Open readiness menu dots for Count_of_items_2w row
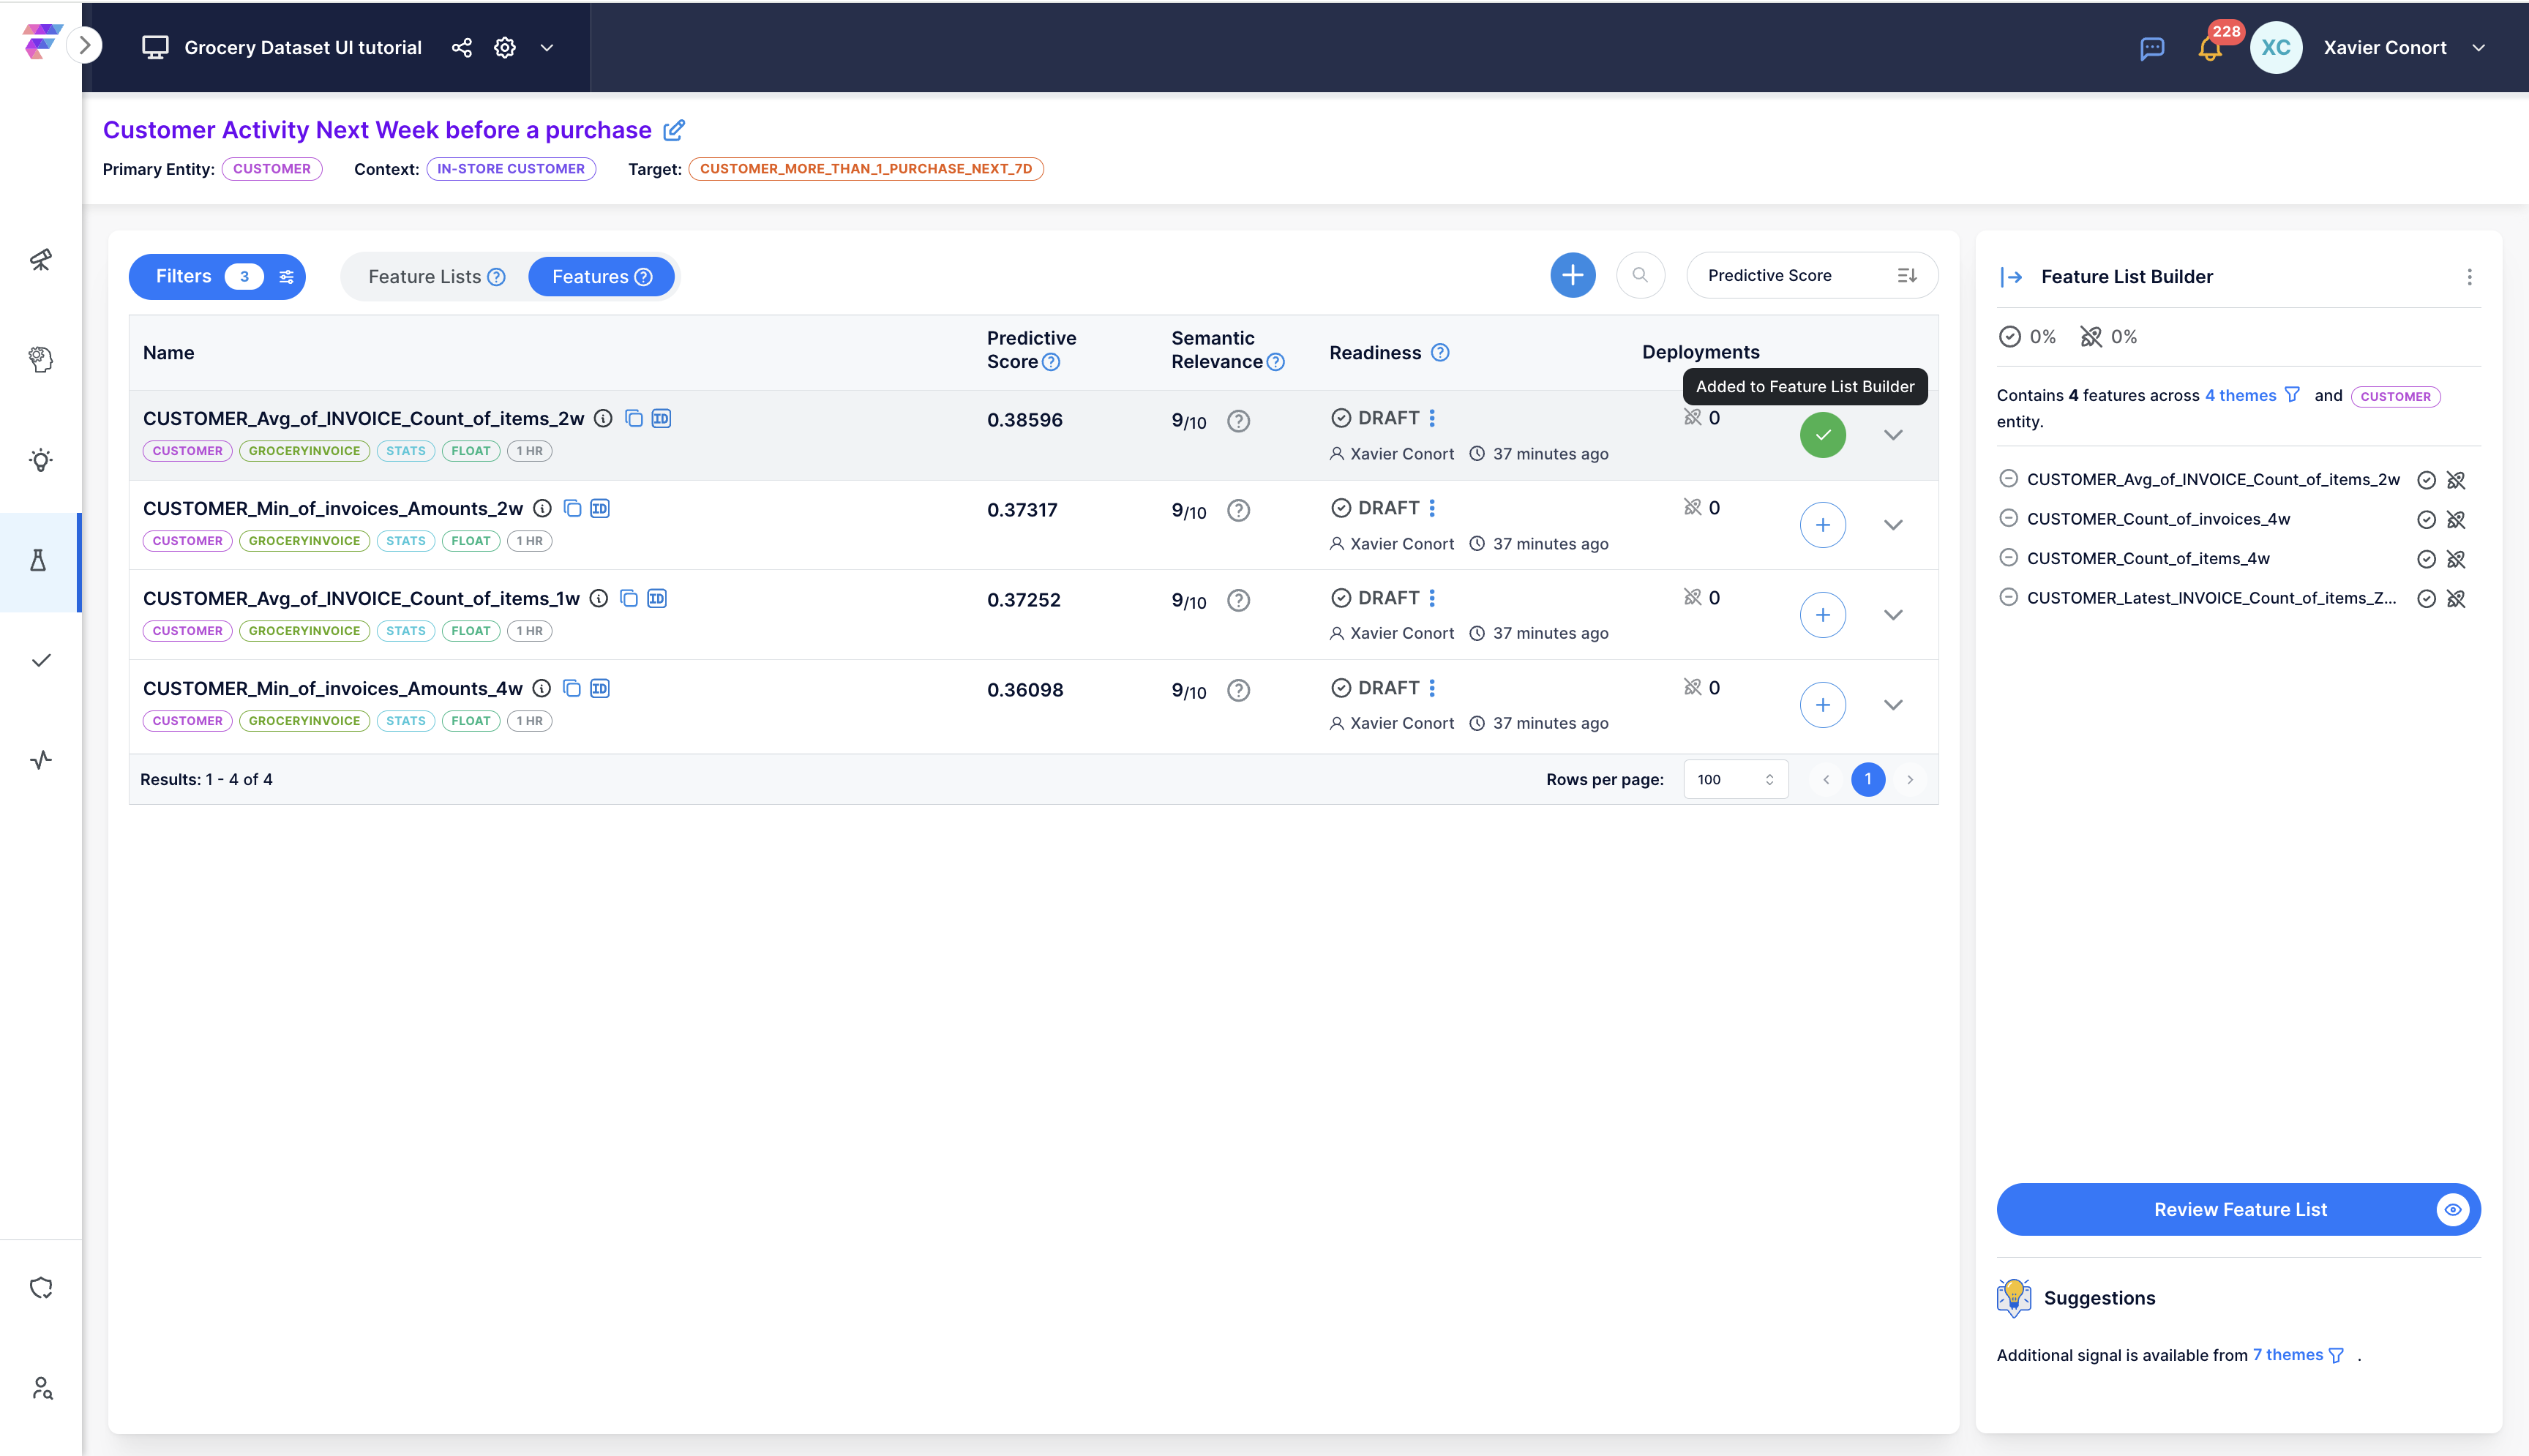Image resolution: width=2529 pixels, height=1456 pixels. click(1432, 418)
